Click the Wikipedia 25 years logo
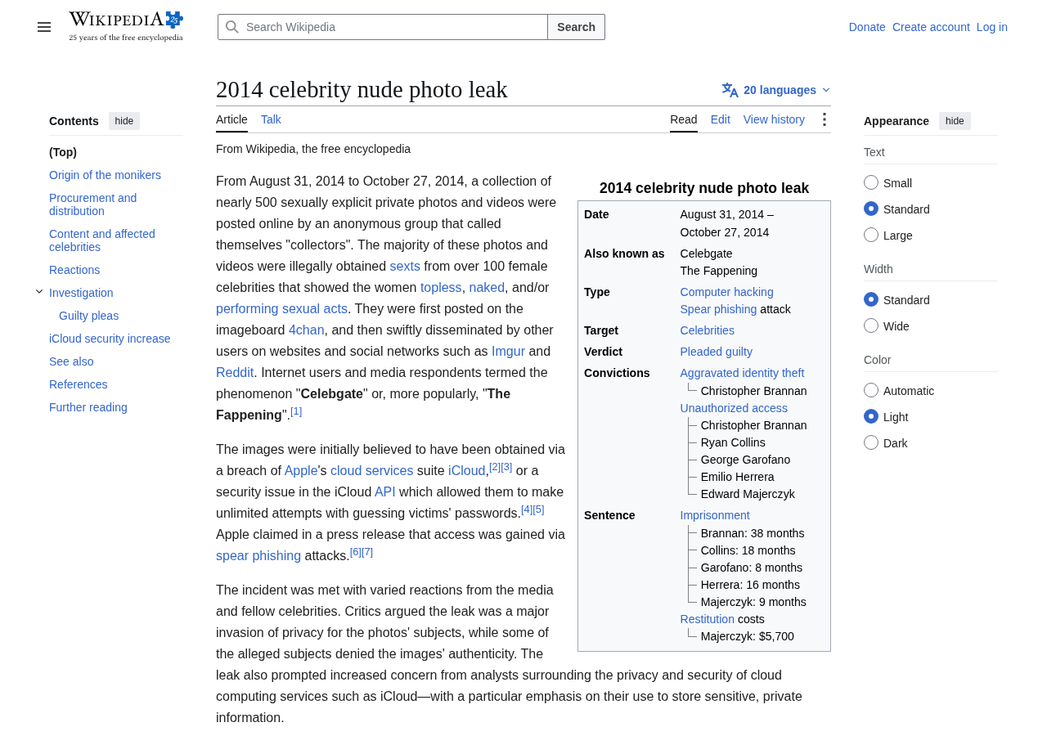Viewport: 1047px width, 736px height. 126,26
